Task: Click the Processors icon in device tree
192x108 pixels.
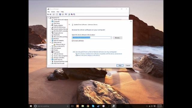Action: point(52,52)
